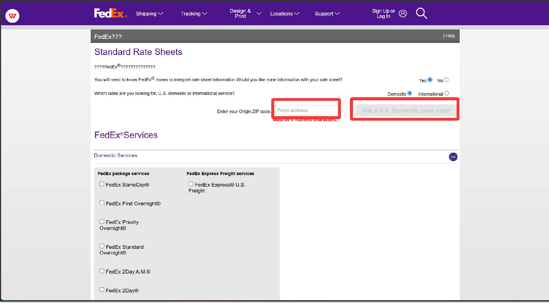Click the FedEx Express Freight services label
This screenshot has height=303, width=549.
[220, 173]
